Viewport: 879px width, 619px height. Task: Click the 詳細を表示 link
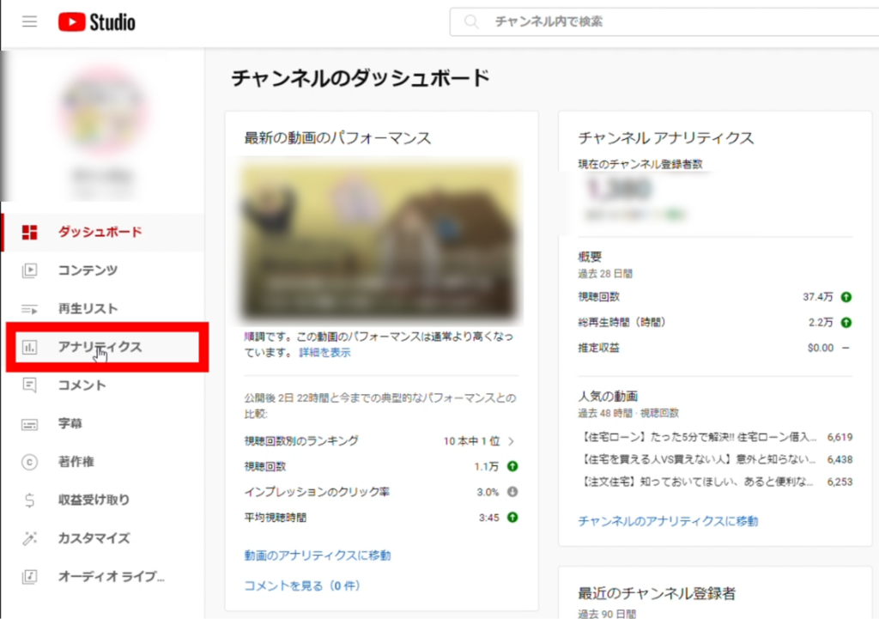[x=324, y=353]
